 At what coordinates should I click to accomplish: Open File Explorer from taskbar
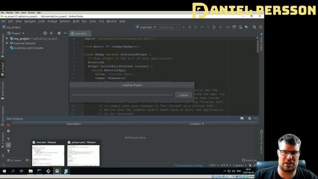click(x=31, y=171)
